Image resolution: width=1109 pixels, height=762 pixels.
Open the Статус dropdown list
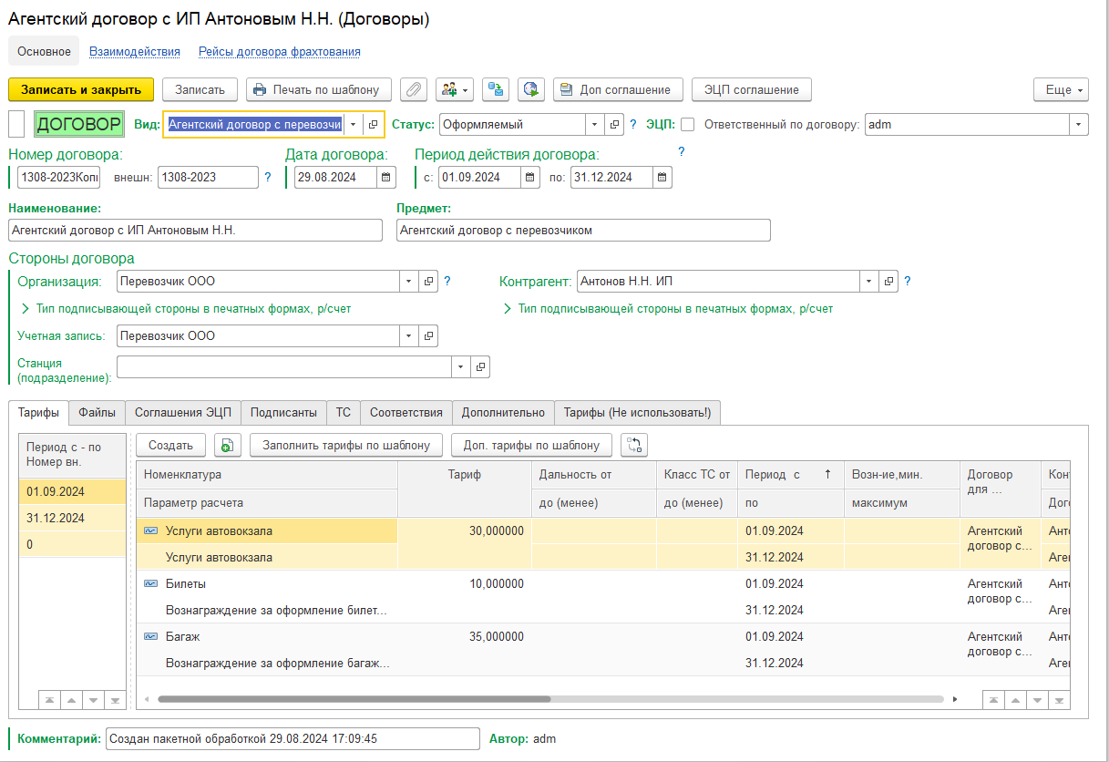594,125
